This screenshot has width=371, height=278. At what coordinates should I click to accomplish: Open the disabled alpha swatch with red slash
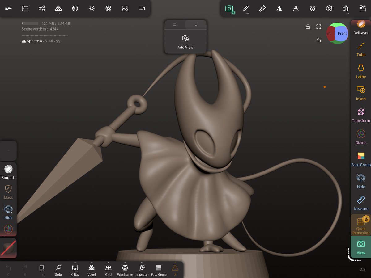(8, 248)
